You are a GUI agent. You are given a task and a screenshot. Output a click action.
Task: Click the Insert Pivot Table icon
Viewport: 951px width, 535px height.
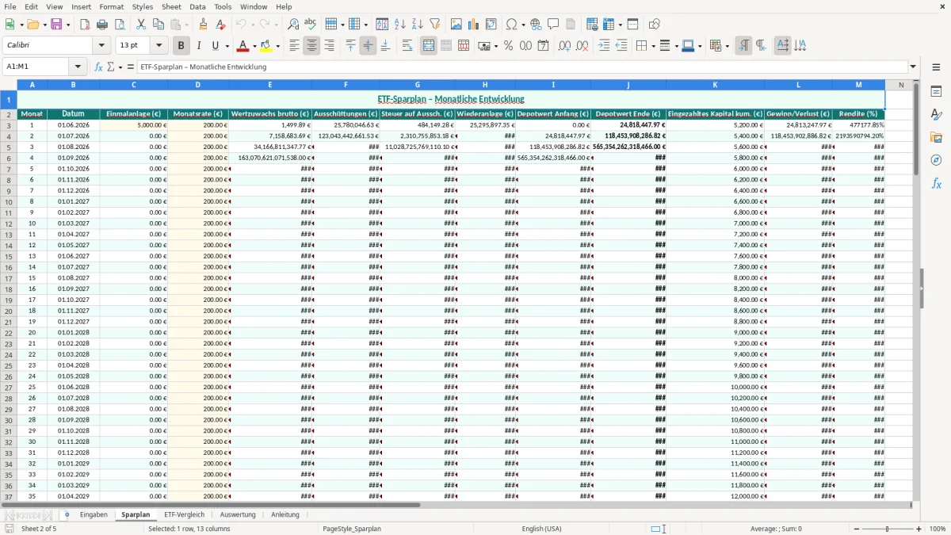491,25
